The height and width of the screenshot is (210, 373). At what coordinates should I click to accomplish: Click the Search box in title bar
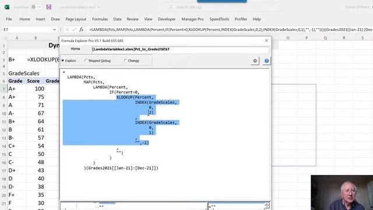click(x=221, y=7)
